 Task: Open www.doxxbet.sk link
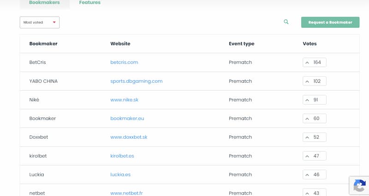[x=129, y=137]
